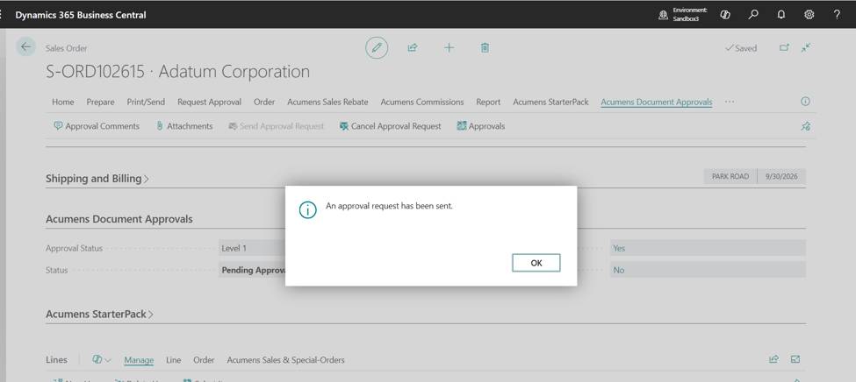The image size is (856, 382).
Task: Click share icon in the Lines section
Action: click(x=773, y=359)
